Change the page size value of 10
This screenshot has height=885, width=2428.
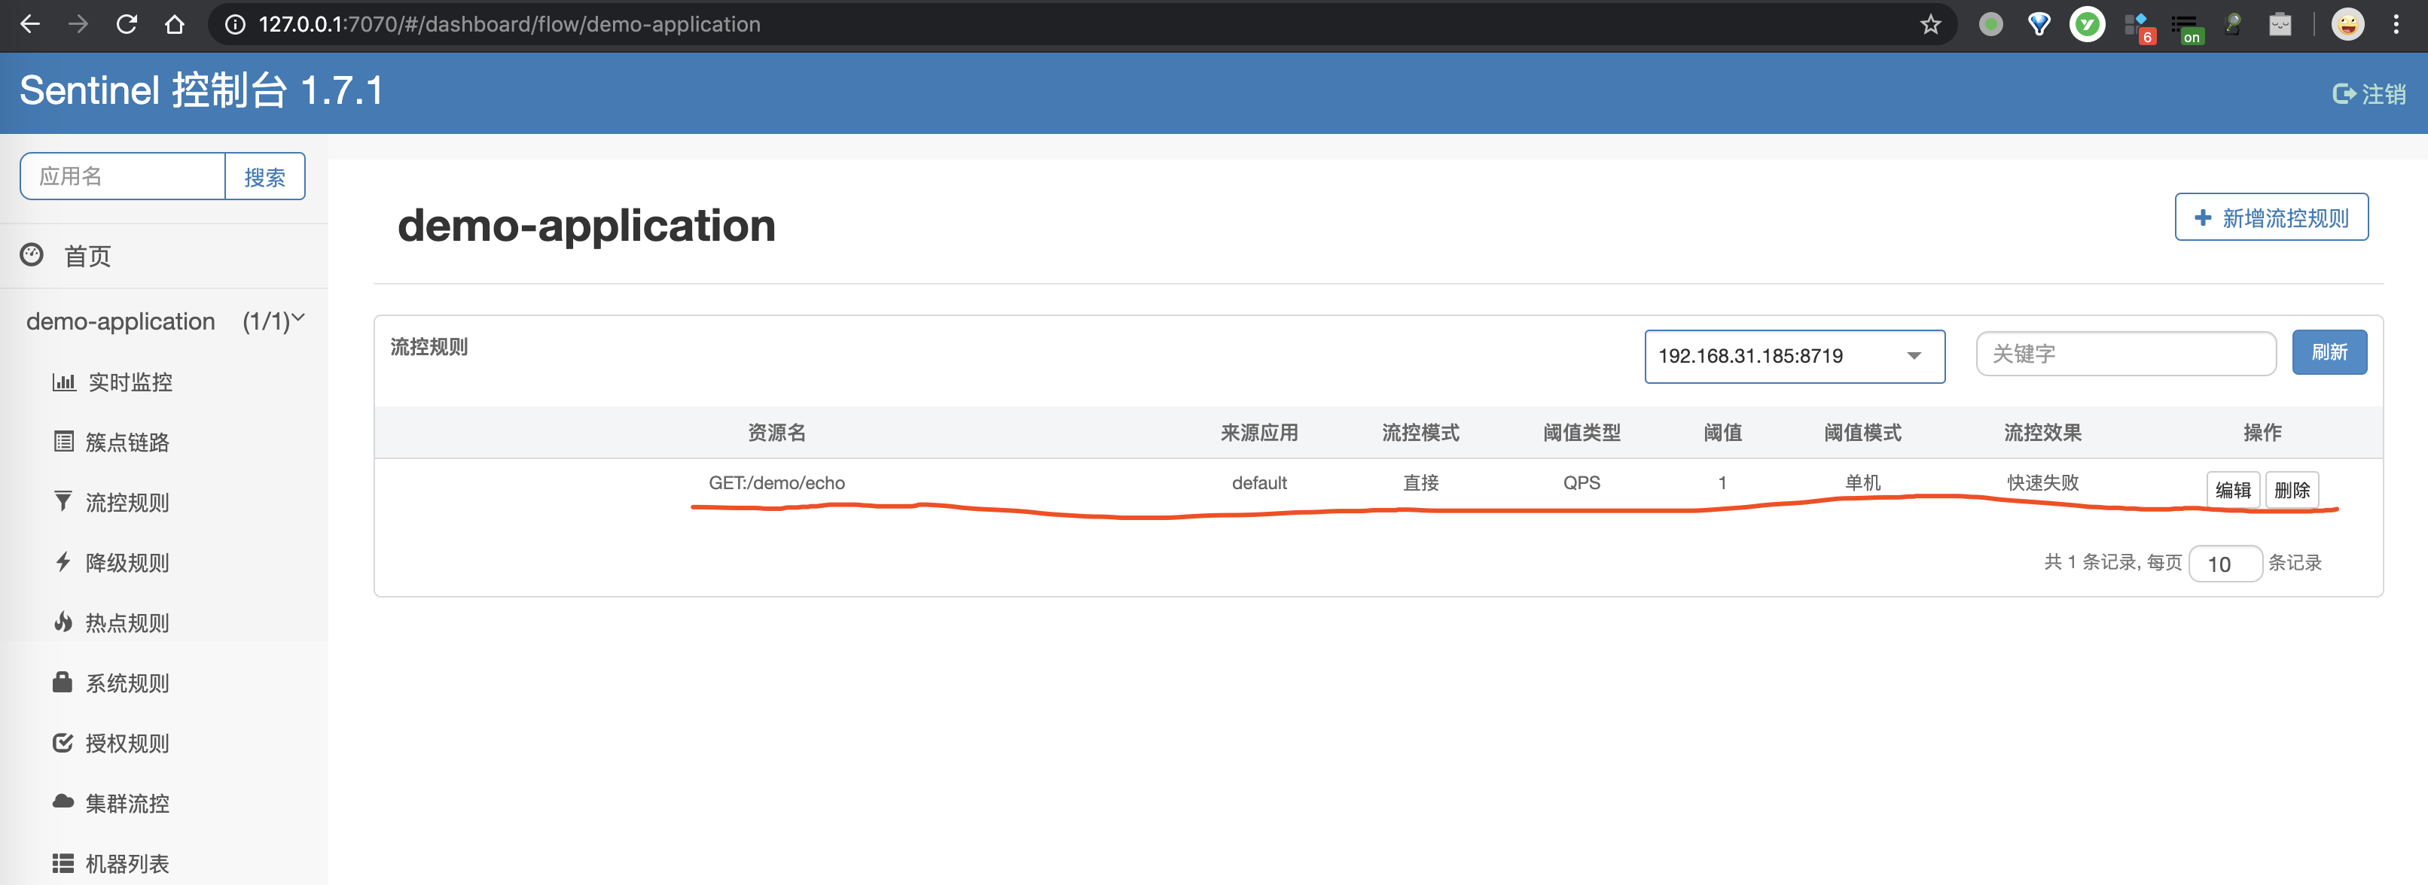[x=2225, y=563]
